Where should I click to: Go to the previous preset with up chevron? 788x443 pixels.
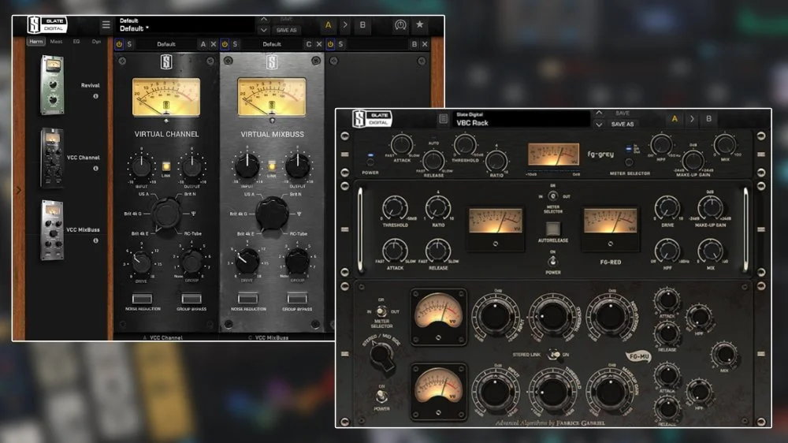pos(264,19)
